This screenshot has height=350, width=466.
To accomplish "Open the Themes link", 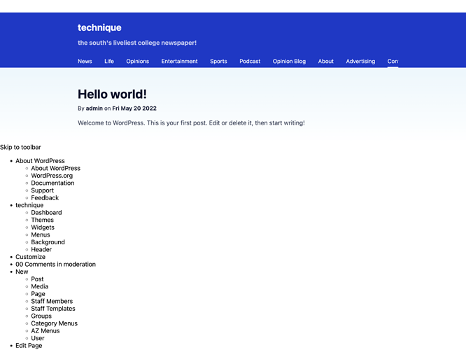I will click(42, 220).
